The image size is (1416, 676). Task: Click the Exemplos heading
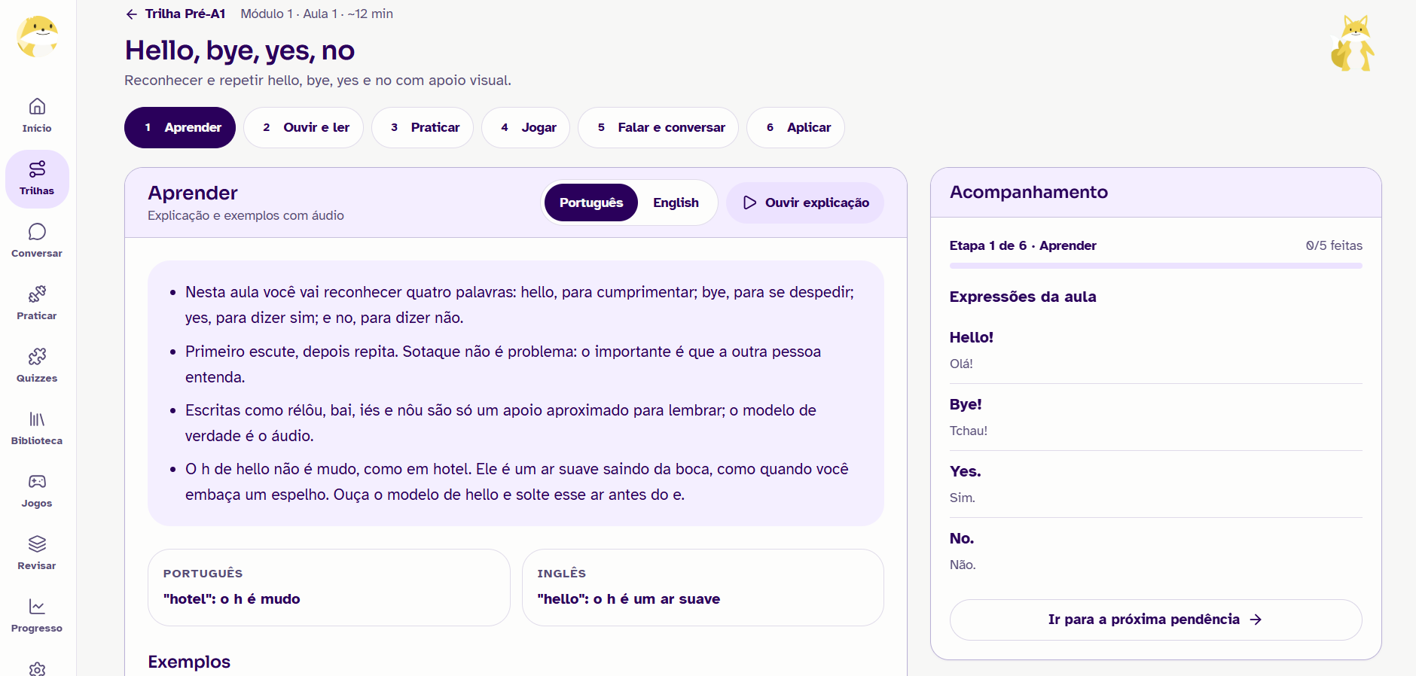click(189, 662)
